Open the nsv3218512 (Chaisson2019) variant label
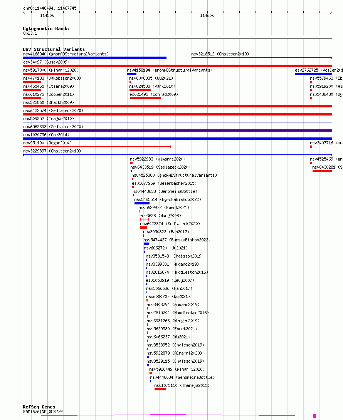Screen dimensions: 343x420 (220, 54)
